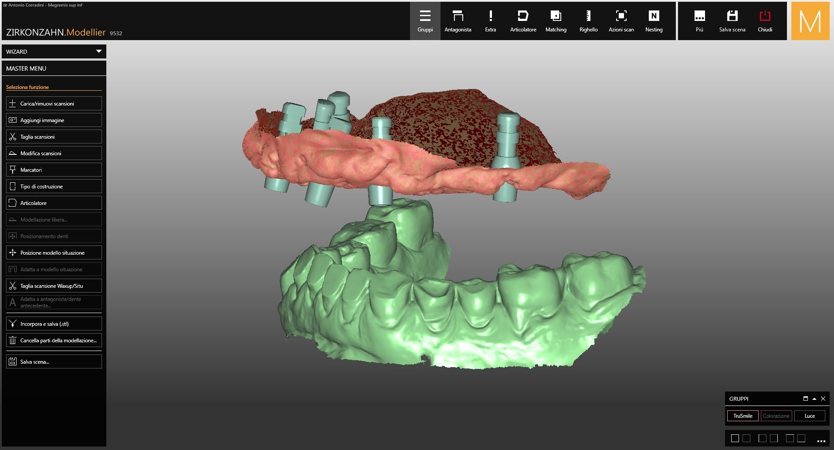Click Incorpora e salva (.stl)
834x450 pixels.
pos(54,324)
